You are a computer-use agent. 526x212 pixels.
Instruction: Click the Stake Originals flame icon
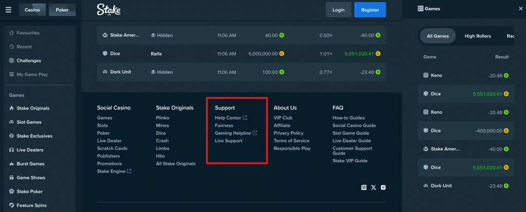click(12, 108)
